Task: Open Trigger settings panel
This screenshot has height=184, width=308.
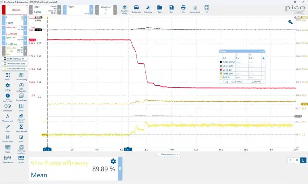Action: tap(78, 10)
